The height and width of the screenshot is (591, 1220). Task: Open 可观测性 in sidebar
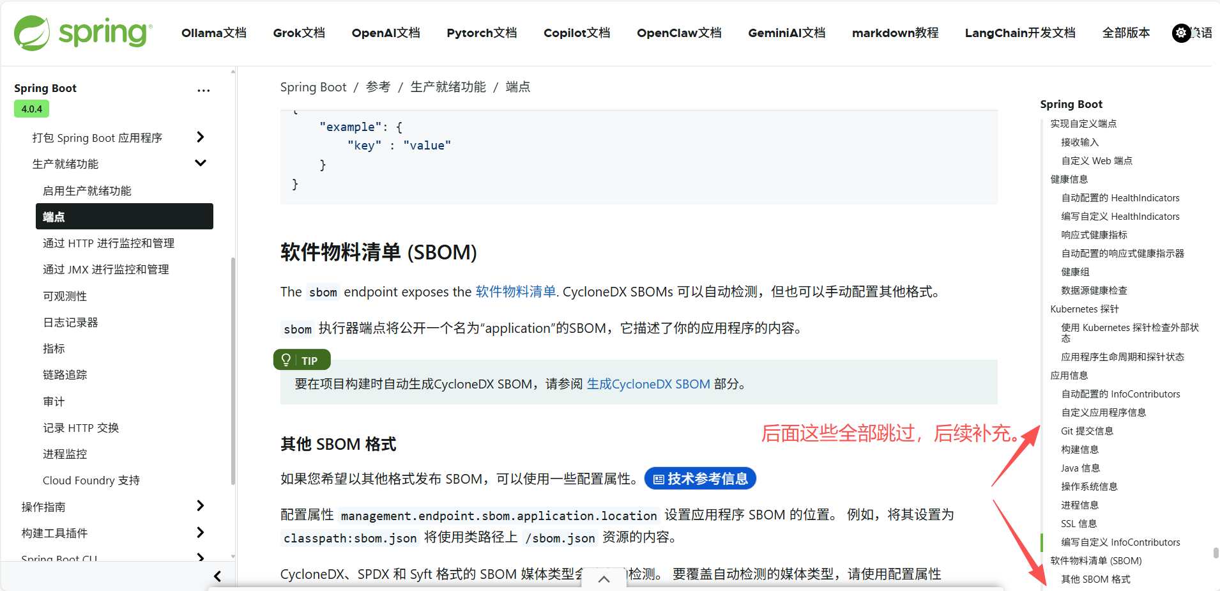tap(65, 296)
